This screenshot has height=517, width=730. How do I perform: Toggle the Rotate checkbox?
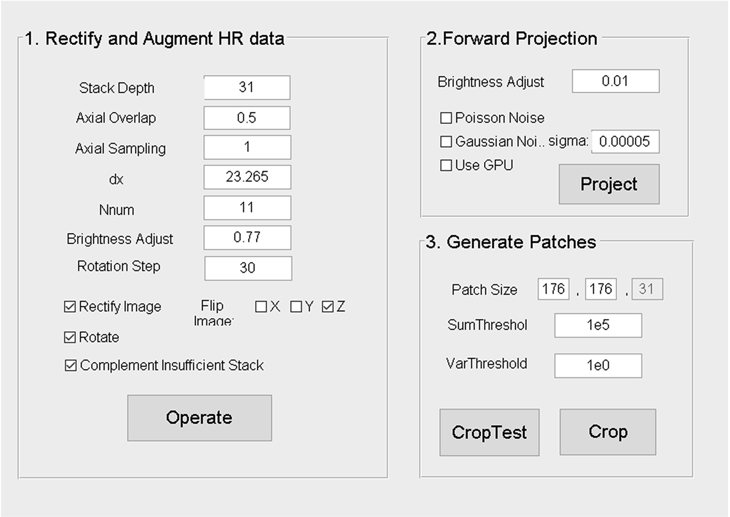click(70, 338)
